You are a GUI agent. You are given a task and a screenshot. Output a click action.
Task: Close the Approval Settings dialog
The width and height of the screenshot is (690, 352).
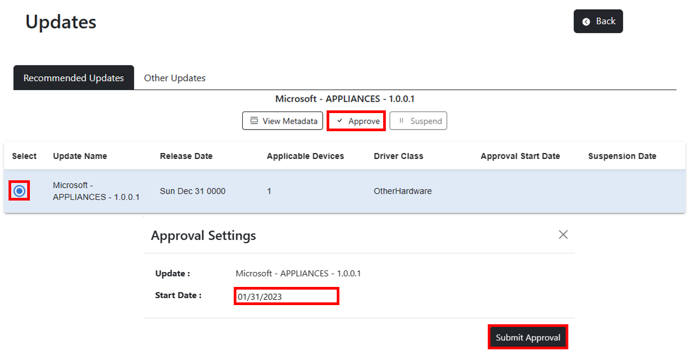tap(563, 235)
